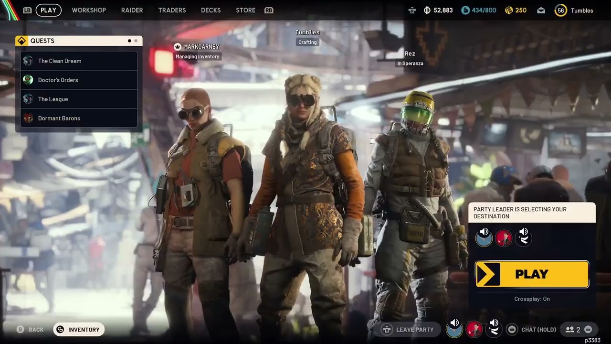Click the Tumbles profile name at top right
The height and width of the screenshot is (344, 611).
point(582,11)
